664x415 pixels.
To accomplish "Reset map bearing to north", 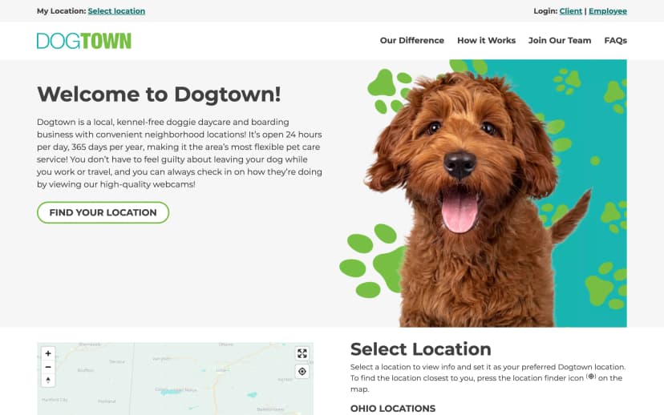I will tap(48, 380).
